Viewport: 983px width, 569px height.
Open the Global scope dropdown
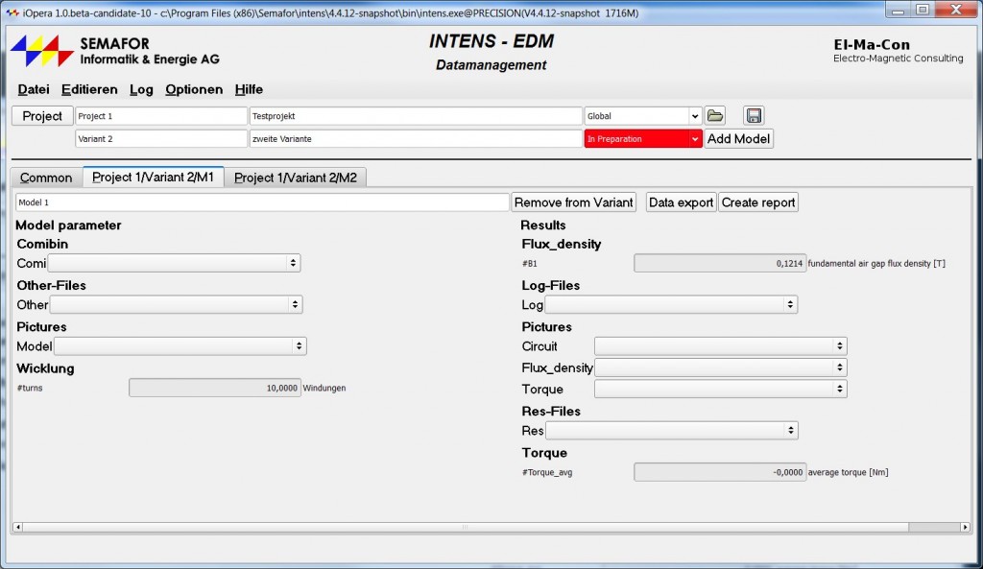coord(642,116)
